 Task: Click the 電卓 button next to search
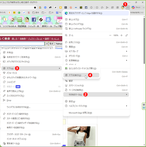[x=51, y=44]
